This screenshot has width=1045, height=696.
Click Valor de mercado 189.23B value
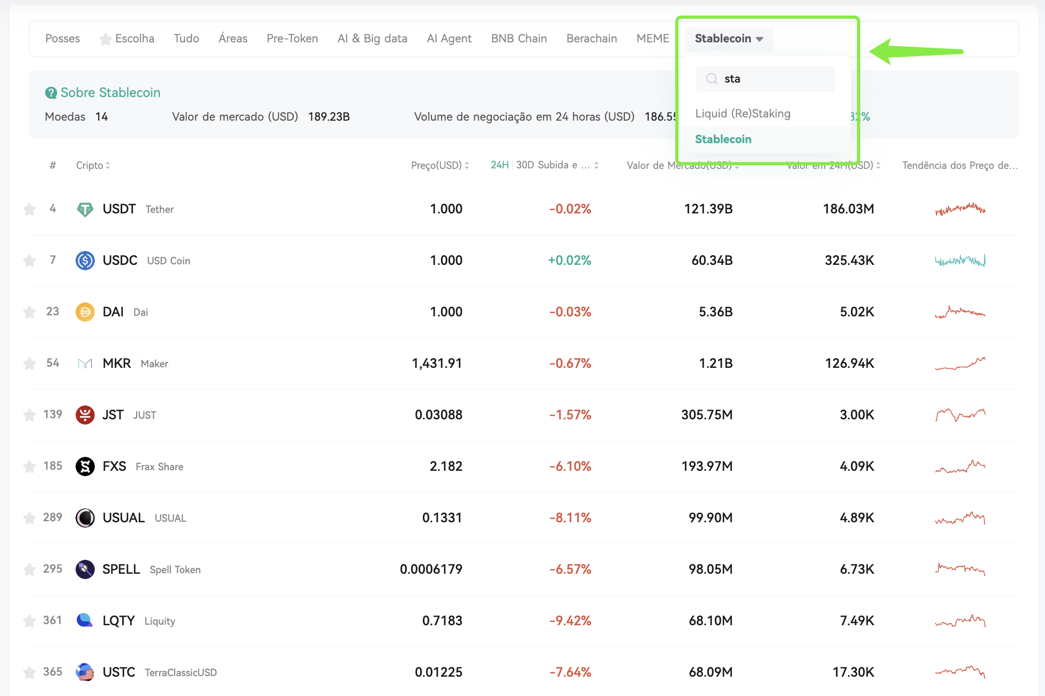point(329,117)
